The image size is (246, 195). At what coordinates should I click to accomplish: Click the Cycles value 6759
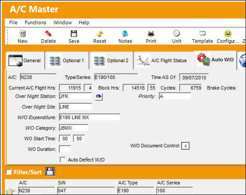[x=191, y=88]
